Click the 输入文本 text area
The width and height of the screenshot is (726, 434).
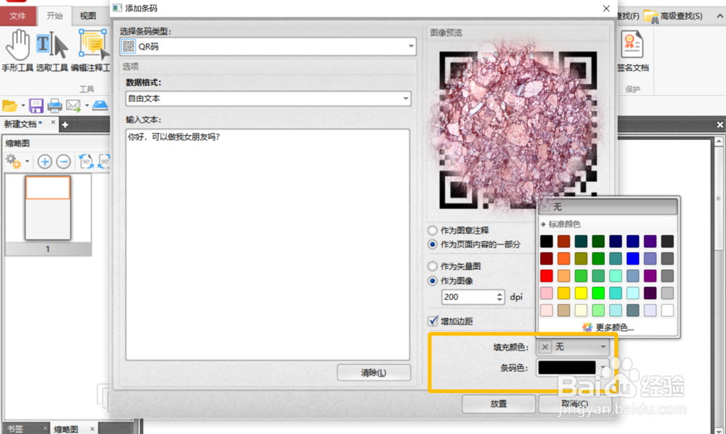[x=268, y=245]
